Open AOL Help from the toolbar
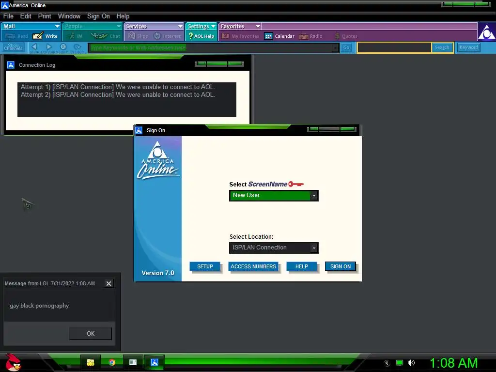 (201, 36)
